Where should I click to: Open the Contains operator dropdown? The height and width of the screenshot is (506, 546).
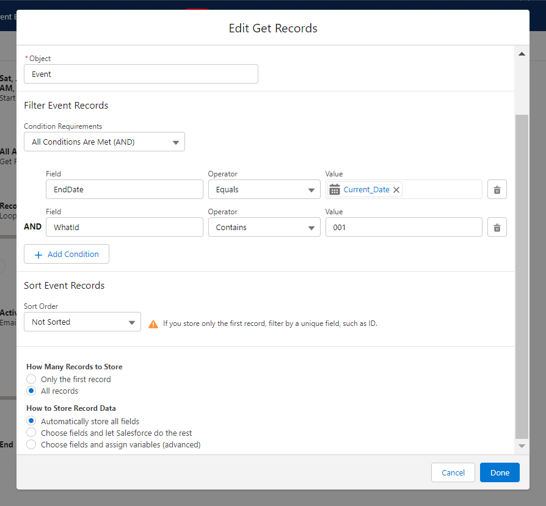click(x=264, y=228)
